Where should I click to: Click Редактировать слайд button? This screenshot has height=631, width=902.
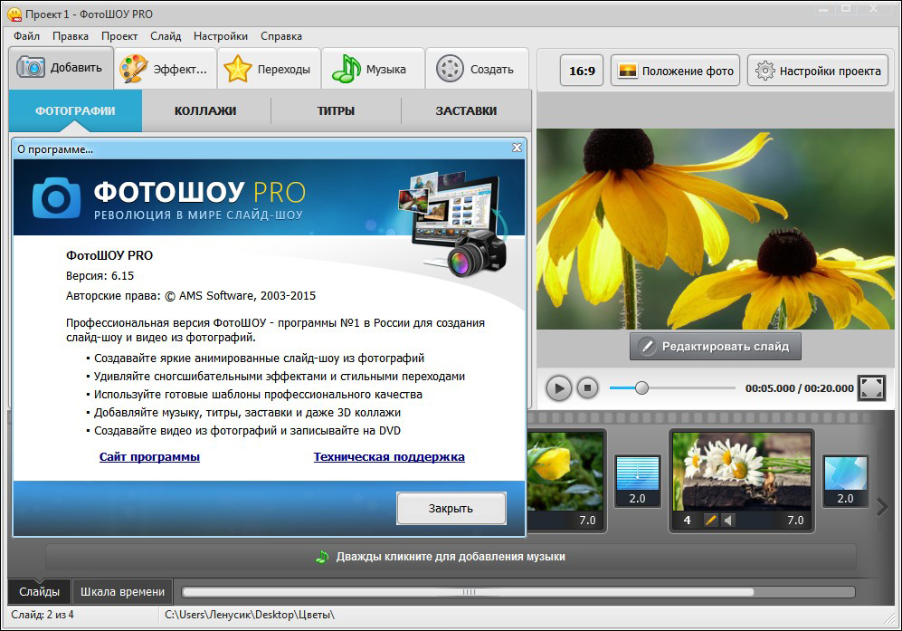[715, 346]
